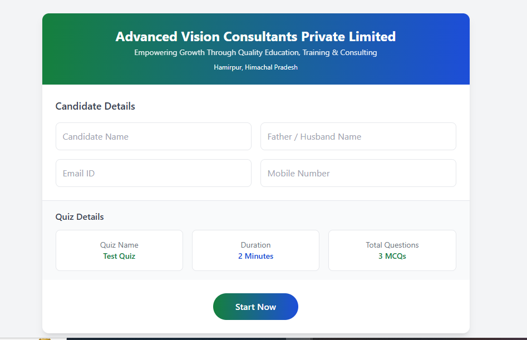Click the Candidate Details heading
Image resolution: width=527 pixels, height=340 pixels.
(x=95, y=106)
